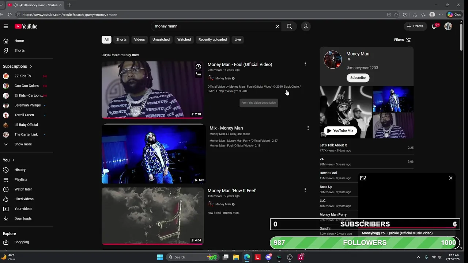This screenshot has height=263, width=468.
Task: Favorite this page with the star icon
Action: pos(396,15)
